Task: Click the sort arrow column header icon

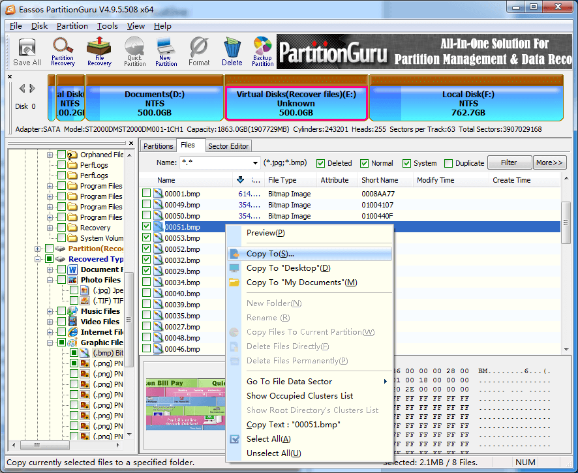Action: point(240,180)
